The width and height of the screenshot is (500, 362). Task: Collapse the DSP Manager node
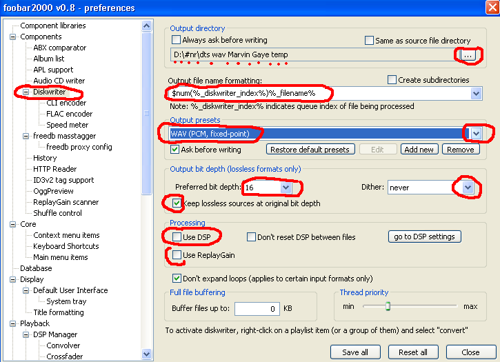pyautogui.click(x=26, y=334)
